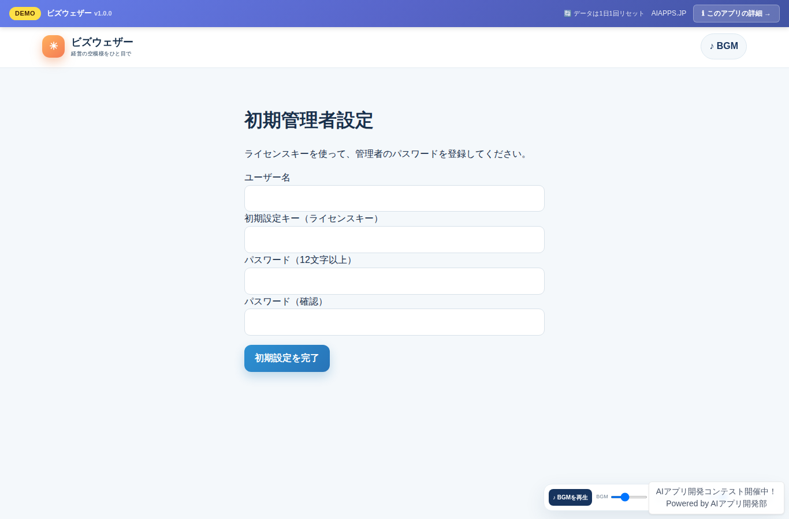Open このアプリの詳細 button
This screenshot has width=789, height=519.
736,13
